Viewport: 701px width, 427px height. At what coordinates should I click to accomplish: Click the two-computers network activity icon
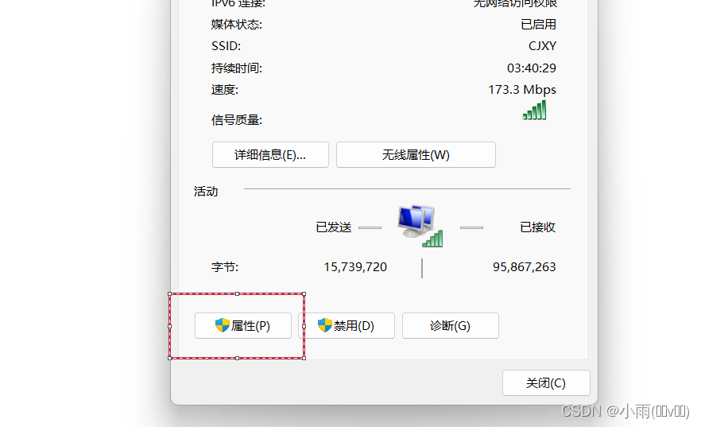click(x=420, y=226)
